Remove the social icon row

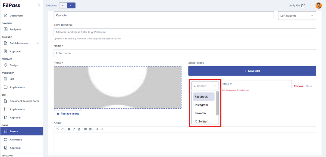299,86
